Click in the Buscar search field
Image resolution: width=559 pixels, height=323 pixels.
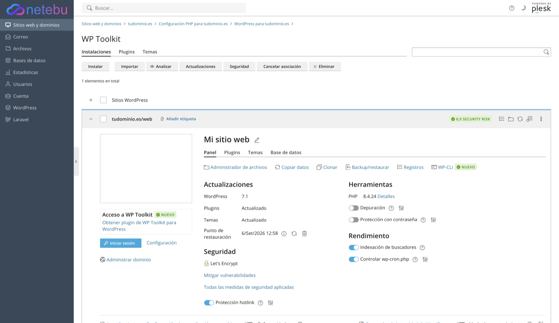pos(164,8)
